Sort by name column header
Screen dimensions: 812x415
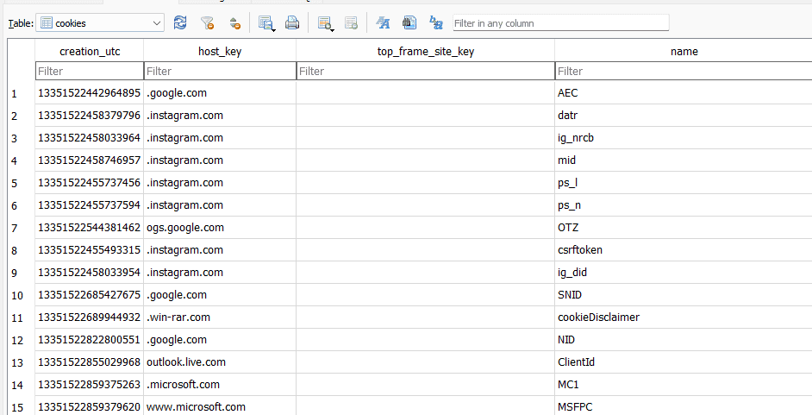coord(684,51)
